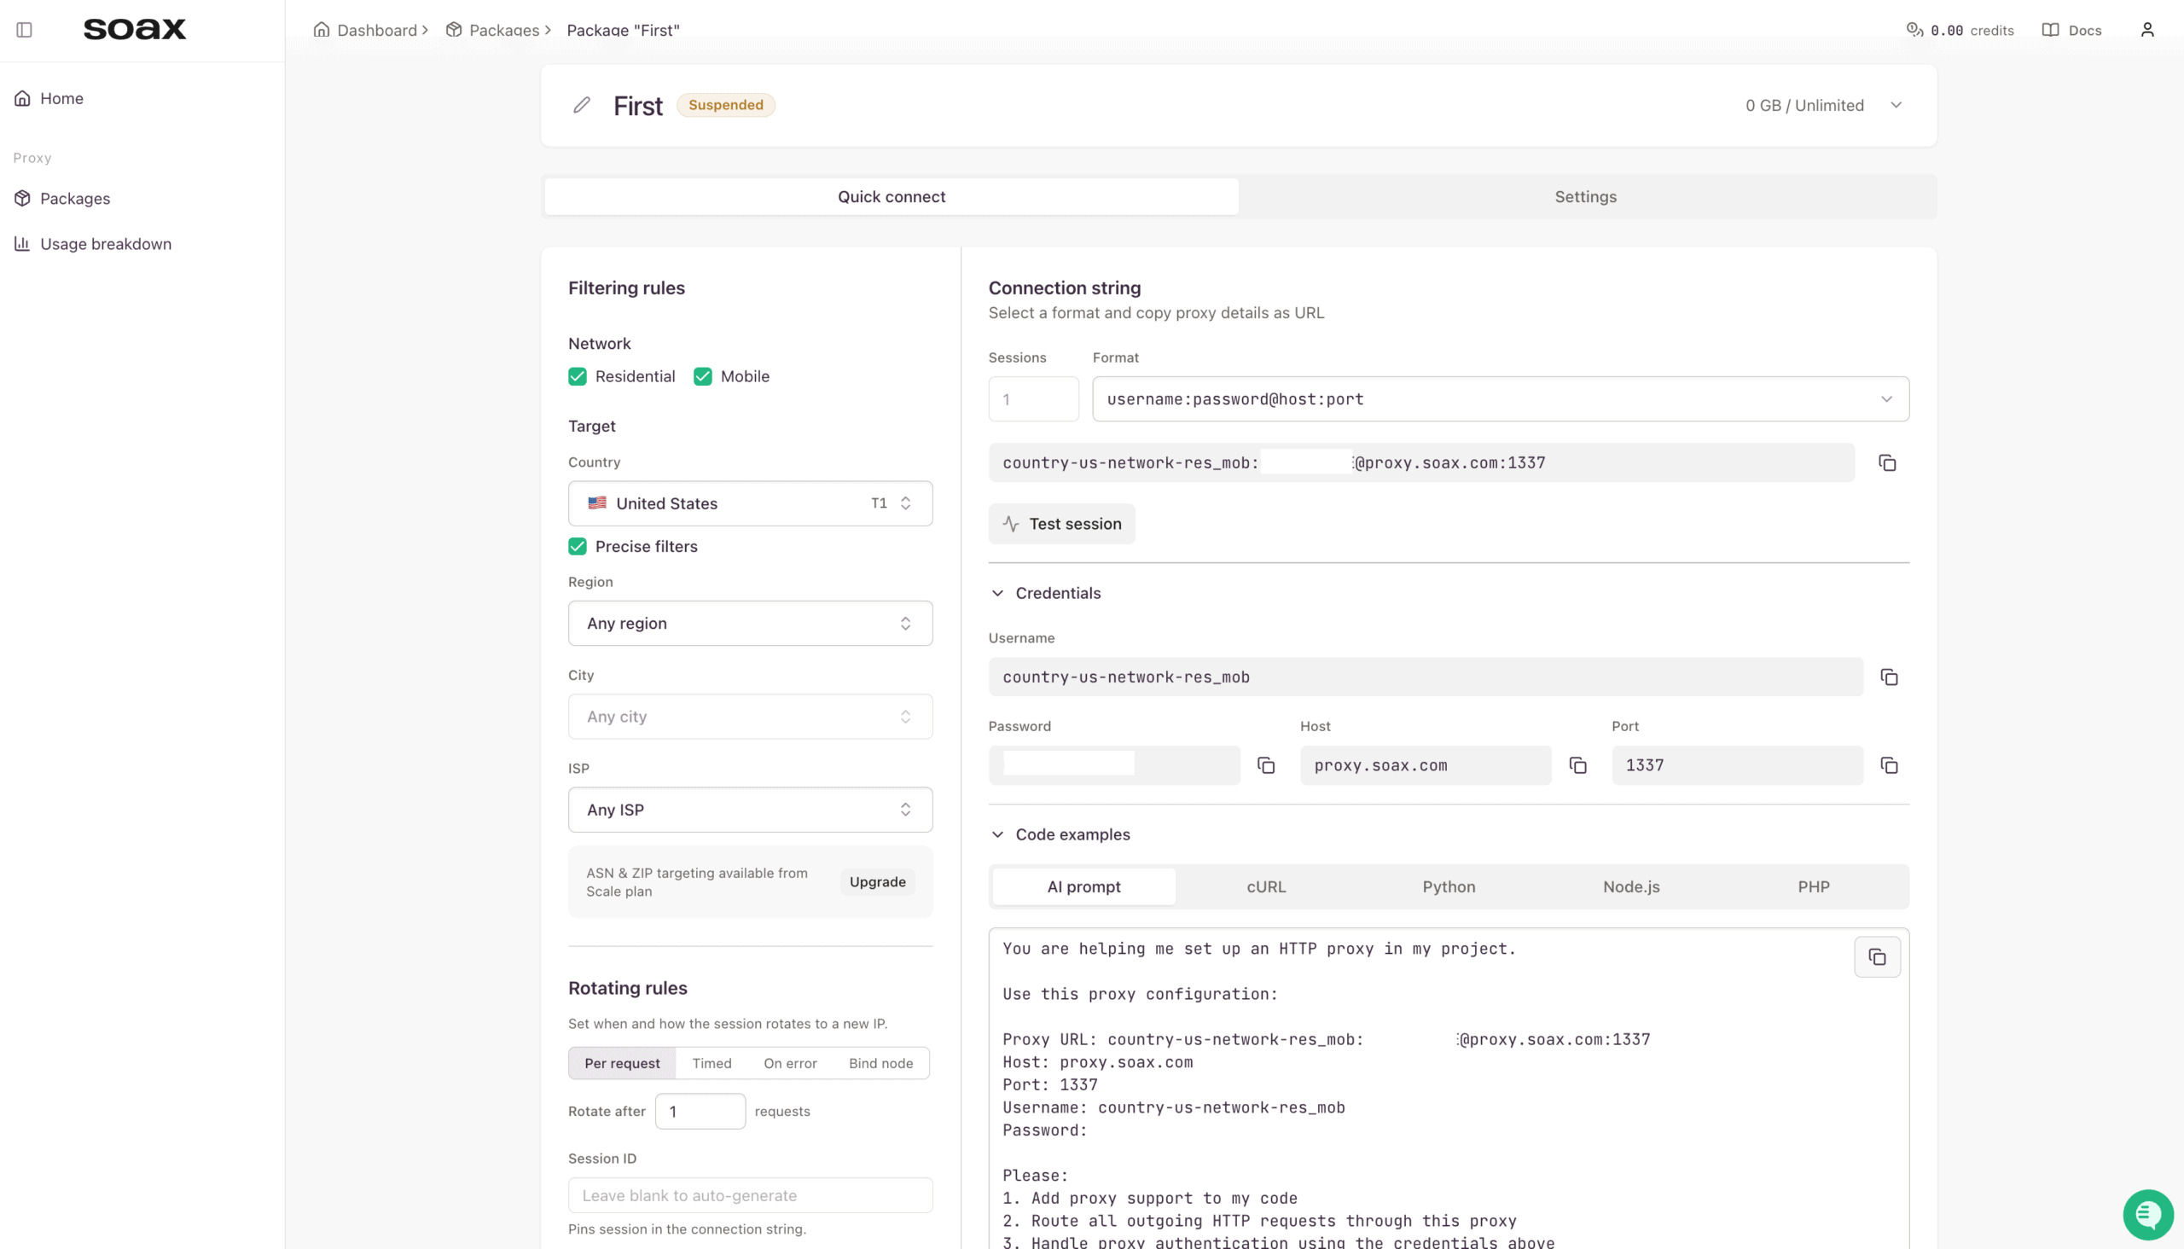The width and height of the screenshot is (2184, 1249).
Task: Copy the Password value
Action: [x=1266, y=765]
